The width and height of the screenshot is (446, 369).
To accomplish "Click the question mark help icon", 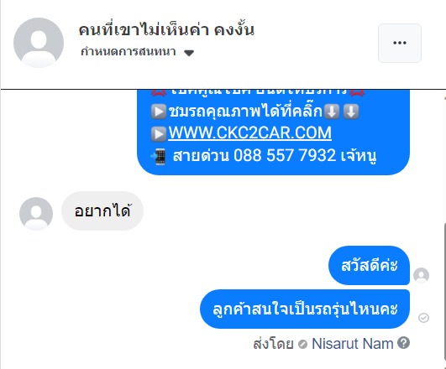I will click(x=403, y=343).
